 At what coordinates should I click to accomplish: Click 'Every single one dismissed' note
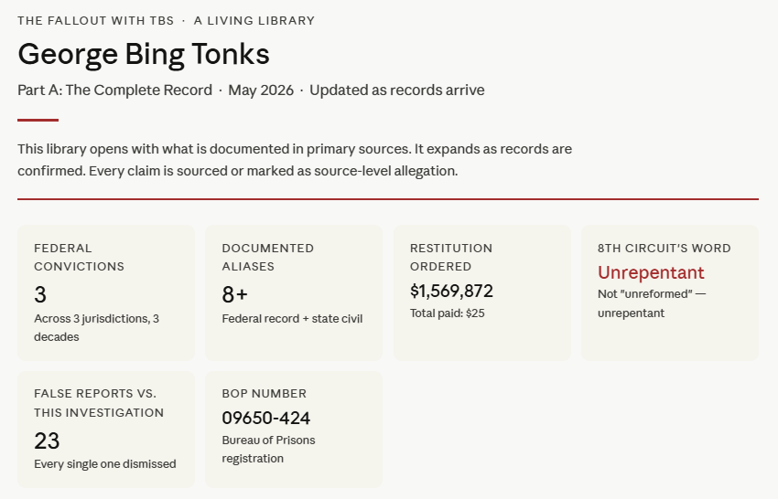point(105,464)
